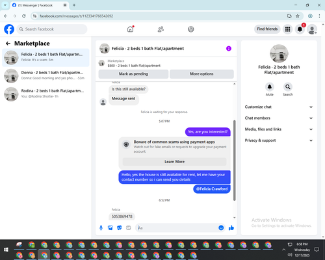Open conversation information purple icon
The width and height of the screenshot is (325, 260).
click(229, 49)
